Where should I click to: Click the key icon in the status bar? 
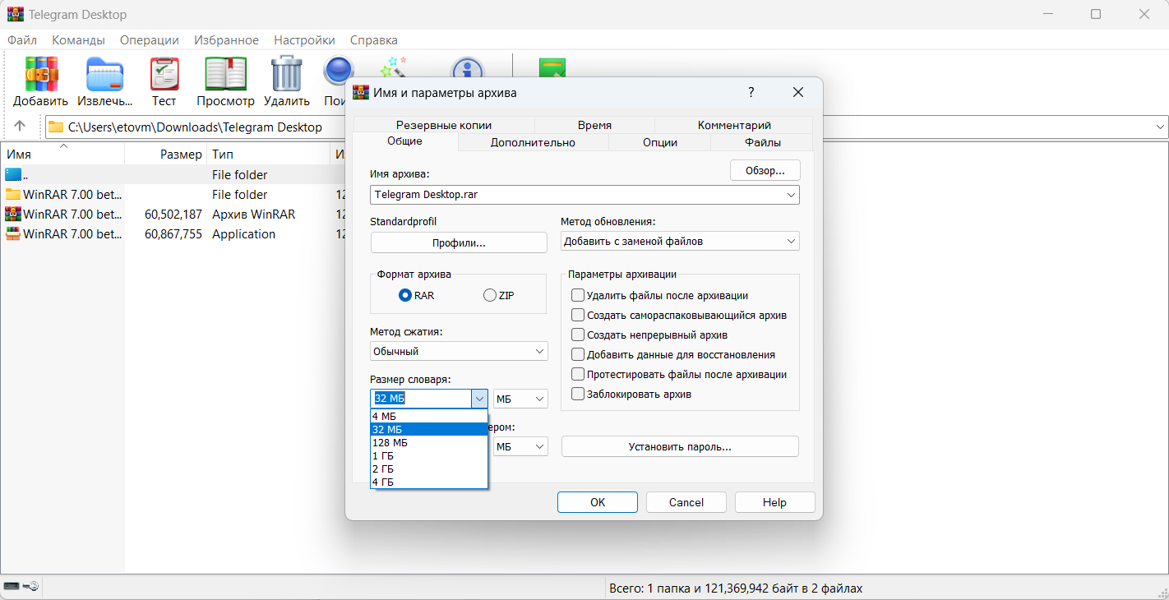click(x=31, y=586)
